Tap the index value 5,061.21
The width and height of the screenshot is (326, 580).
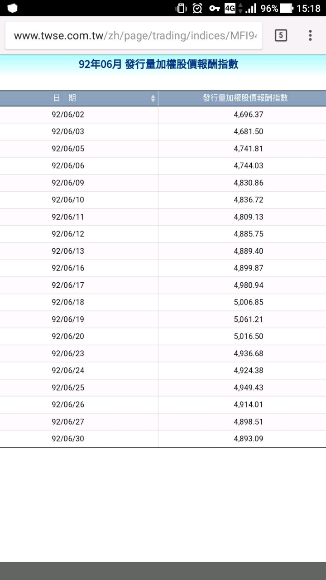click(x=249, y=319)
